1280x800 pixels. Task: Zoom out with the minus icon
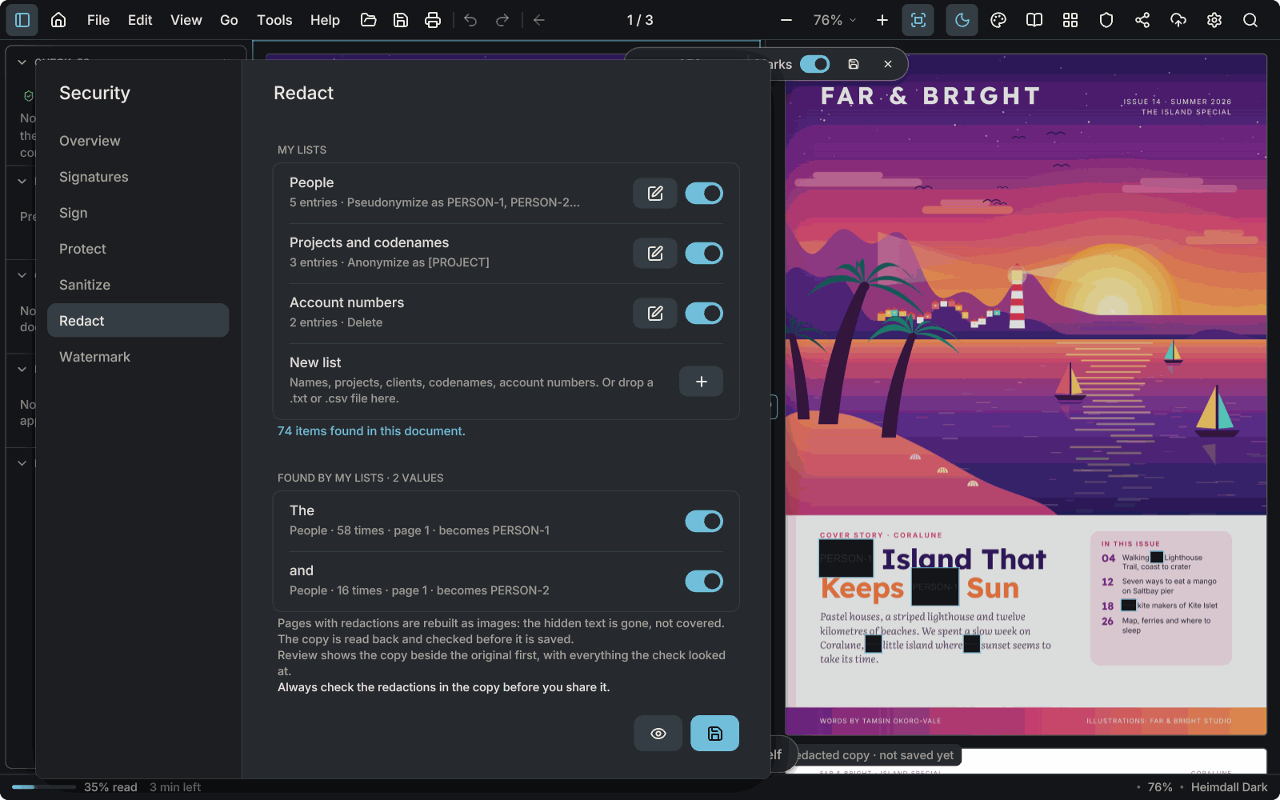pyautogui.click(x=786, y=20)
